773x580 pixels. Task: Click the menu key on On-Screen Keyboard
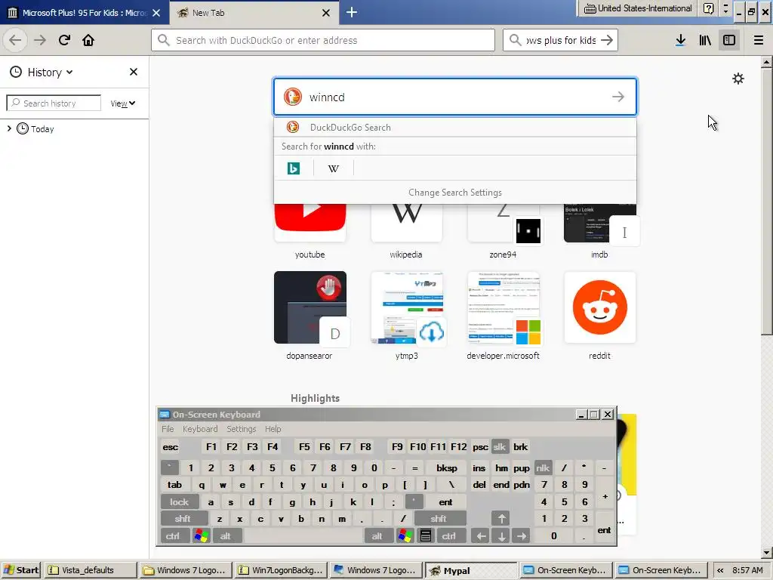(x=426, y=536)
